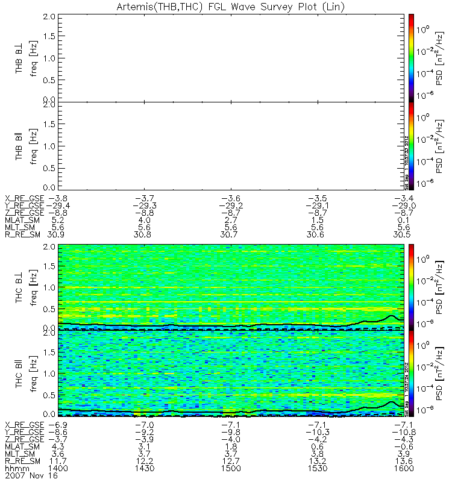Click the THC R_RE_SM value '12.2'
The height and width of the screenshot is (482, 452).
coord(145,461)
